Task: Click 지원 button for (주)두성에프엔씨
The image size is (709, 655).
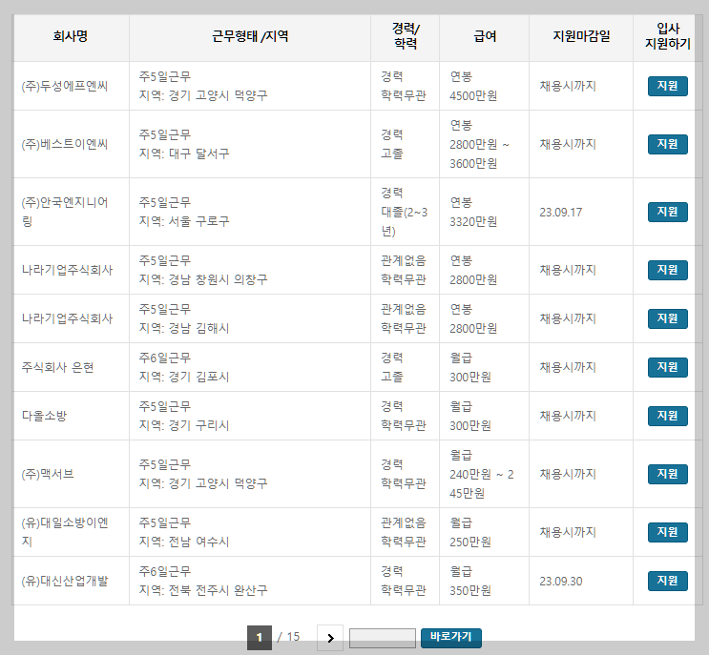Action: pos(667,86)
